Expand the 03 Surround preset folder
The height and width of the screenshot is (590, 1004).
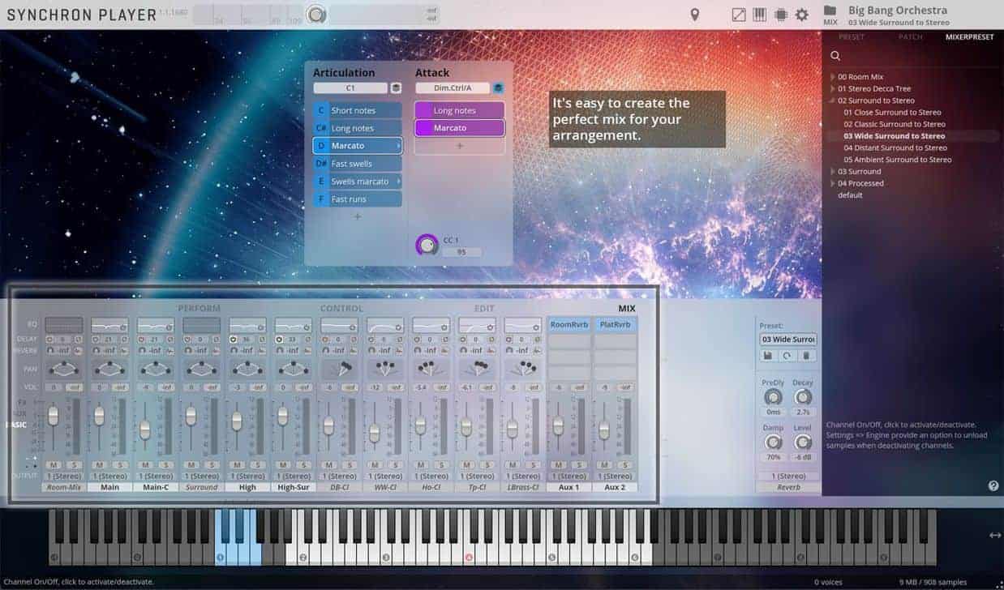click(832, 172)
